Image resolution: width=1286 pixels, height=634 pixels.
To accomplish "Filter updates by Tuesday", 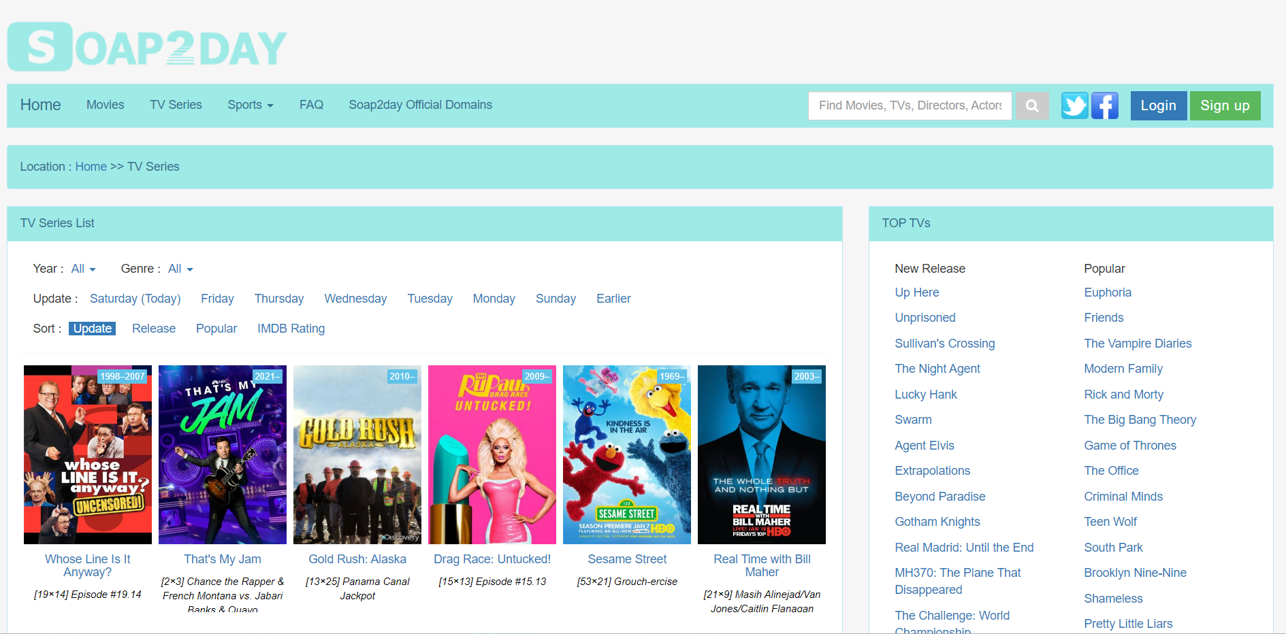I will click(430, 299).
